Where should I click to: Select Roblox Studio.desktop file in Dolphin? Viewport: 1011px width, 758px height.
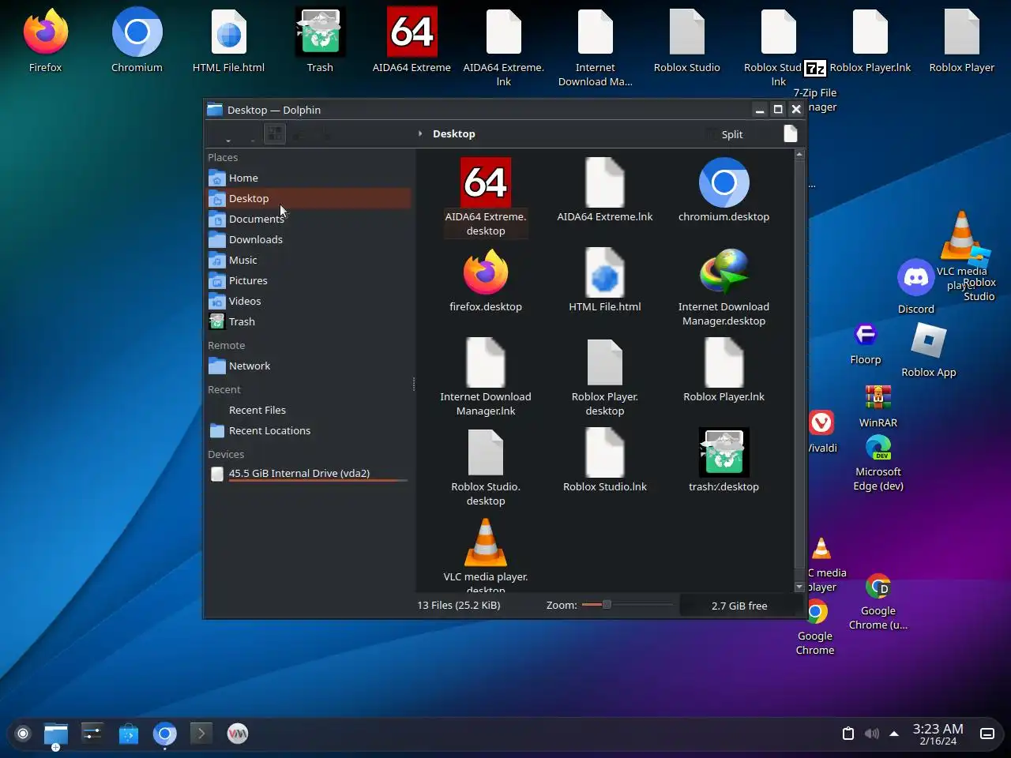pyautogui.click(x=486, y=467)
